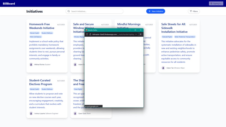Click the Signing in Google button
This screenshot has width=226, height=127.
pos(216,3)
